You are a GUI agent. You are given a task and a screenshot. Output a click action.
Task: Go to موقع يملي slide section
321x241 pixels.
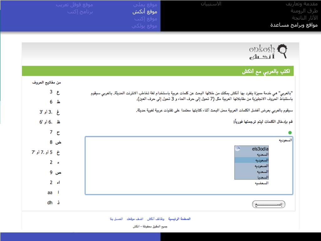[x=145, y=4]
